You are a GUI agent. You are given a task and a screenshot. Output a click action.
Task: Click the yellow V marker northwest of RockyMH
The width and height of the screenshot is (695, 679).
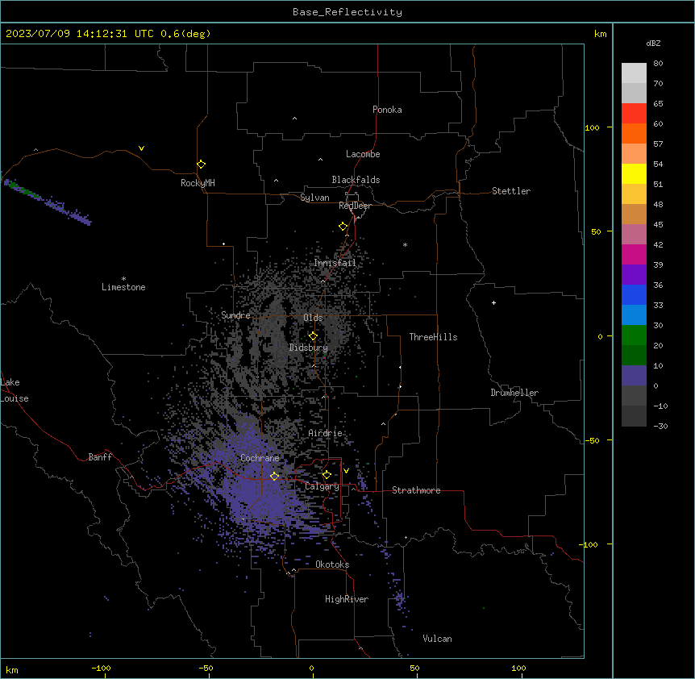tap(141, 148)
